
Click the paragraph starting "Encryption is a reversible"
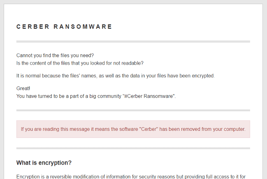(131, 176)
